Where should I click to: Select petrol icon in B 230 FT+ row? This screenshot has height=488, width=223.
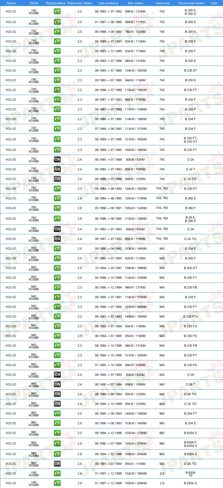(x=57, y=316)
